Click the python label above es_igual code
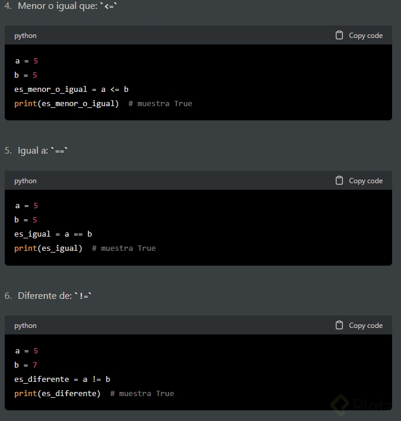Image resolution: width=401 pixels, height=421 pixels. (26, 181)
